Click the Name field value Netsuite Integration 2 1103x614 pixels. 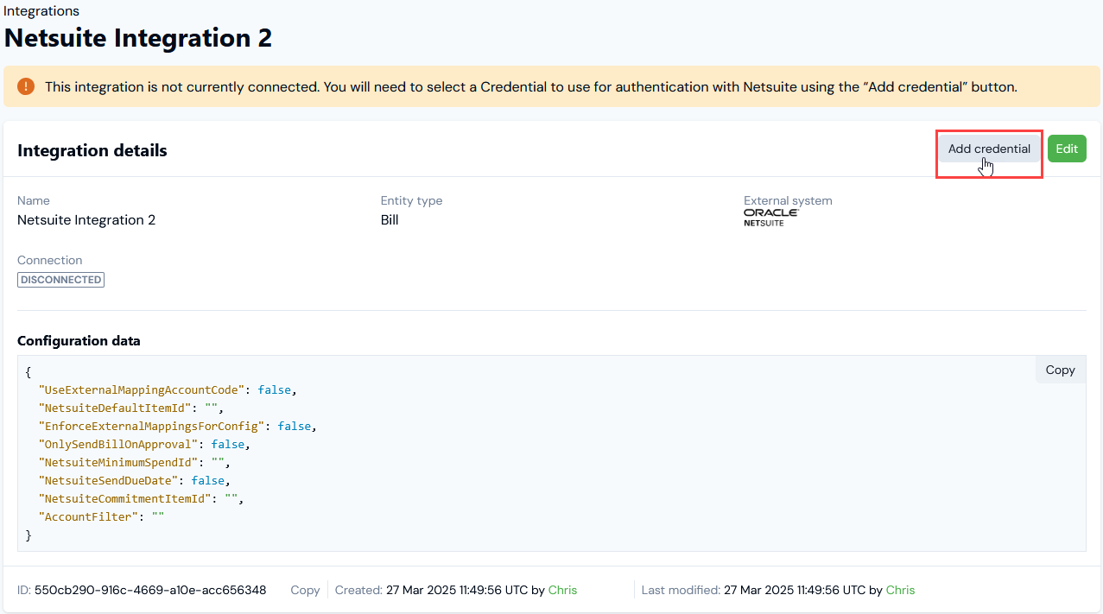[86, 220]
